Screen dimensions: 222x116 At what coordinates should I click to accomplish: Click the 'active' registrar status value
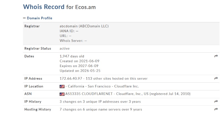point(65,48)
